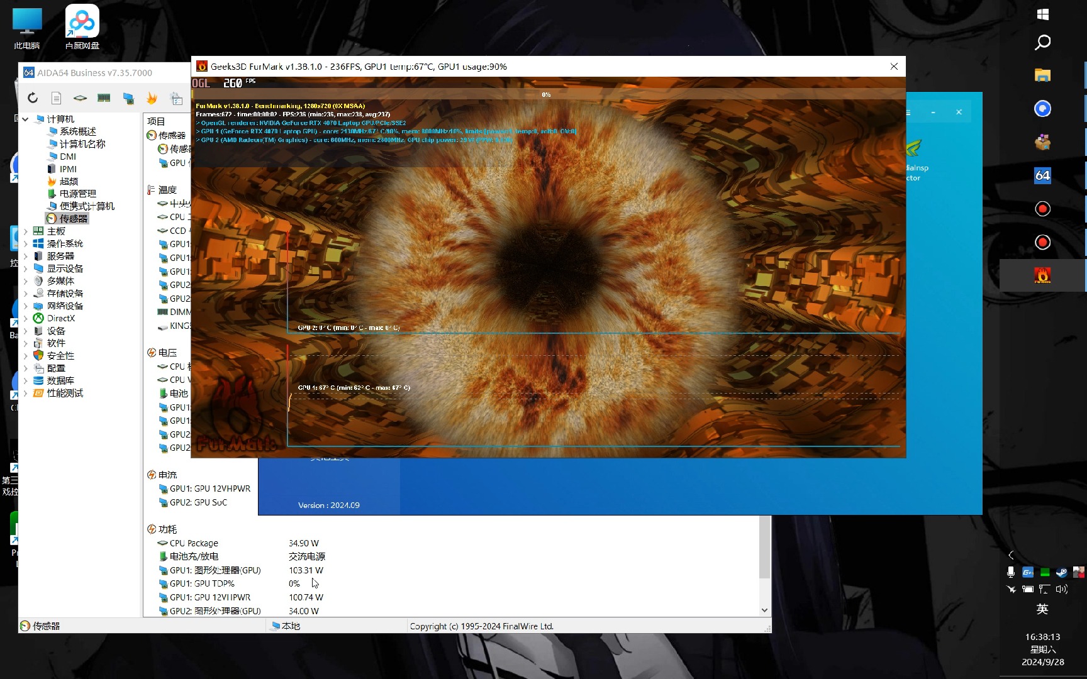Expand the 性能测试 tree node

click(25, 394)
